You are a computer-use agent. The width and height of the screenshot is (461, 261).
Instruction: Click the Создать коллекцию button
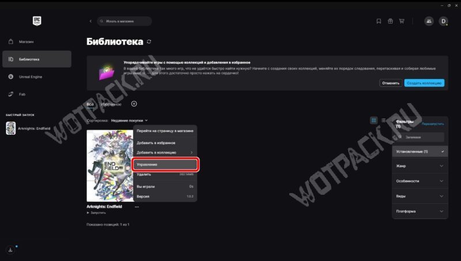click(424, 83)
